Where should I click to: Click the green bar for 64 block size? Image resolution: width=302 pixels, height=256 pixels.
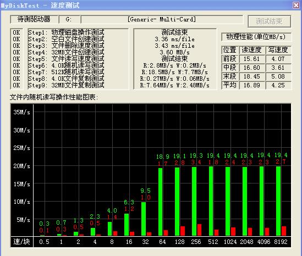click(x=161, y=202)
